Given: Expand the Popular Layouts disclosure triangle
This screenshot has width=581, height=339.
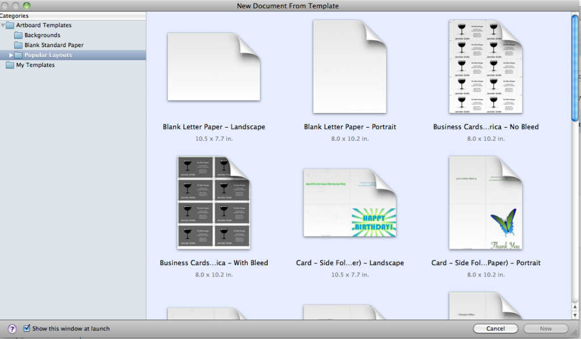Looking at the screenshot, I should [11, 55].
